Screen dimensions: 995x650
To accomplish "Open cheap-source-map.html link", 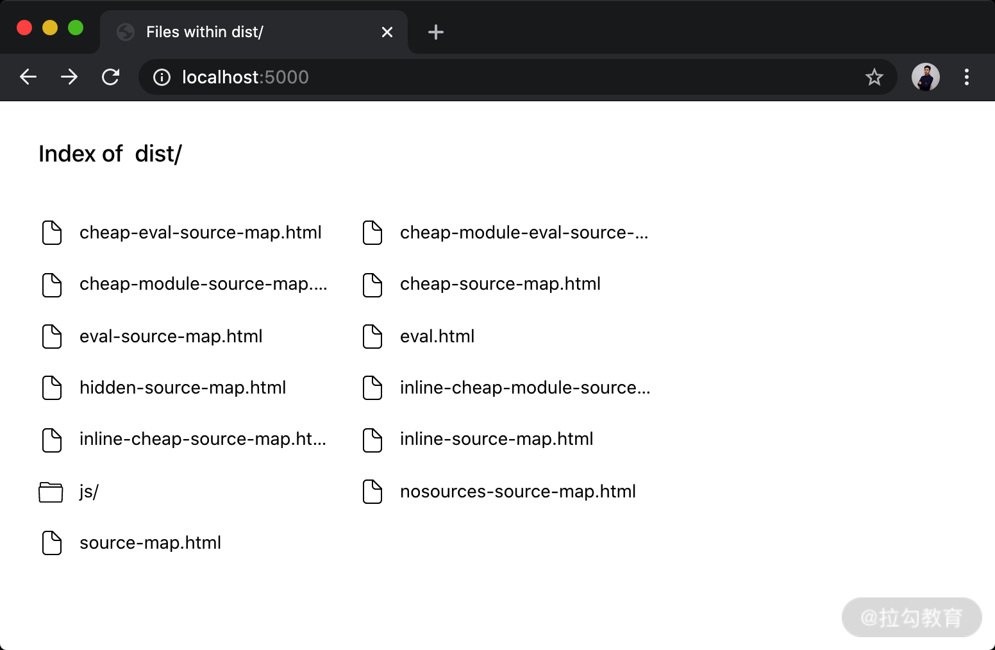I will pos(500,284).
